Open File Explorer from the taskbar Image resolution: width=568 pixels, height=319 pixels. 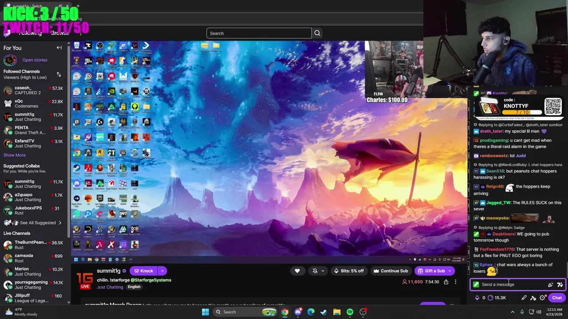pos(337,312)
